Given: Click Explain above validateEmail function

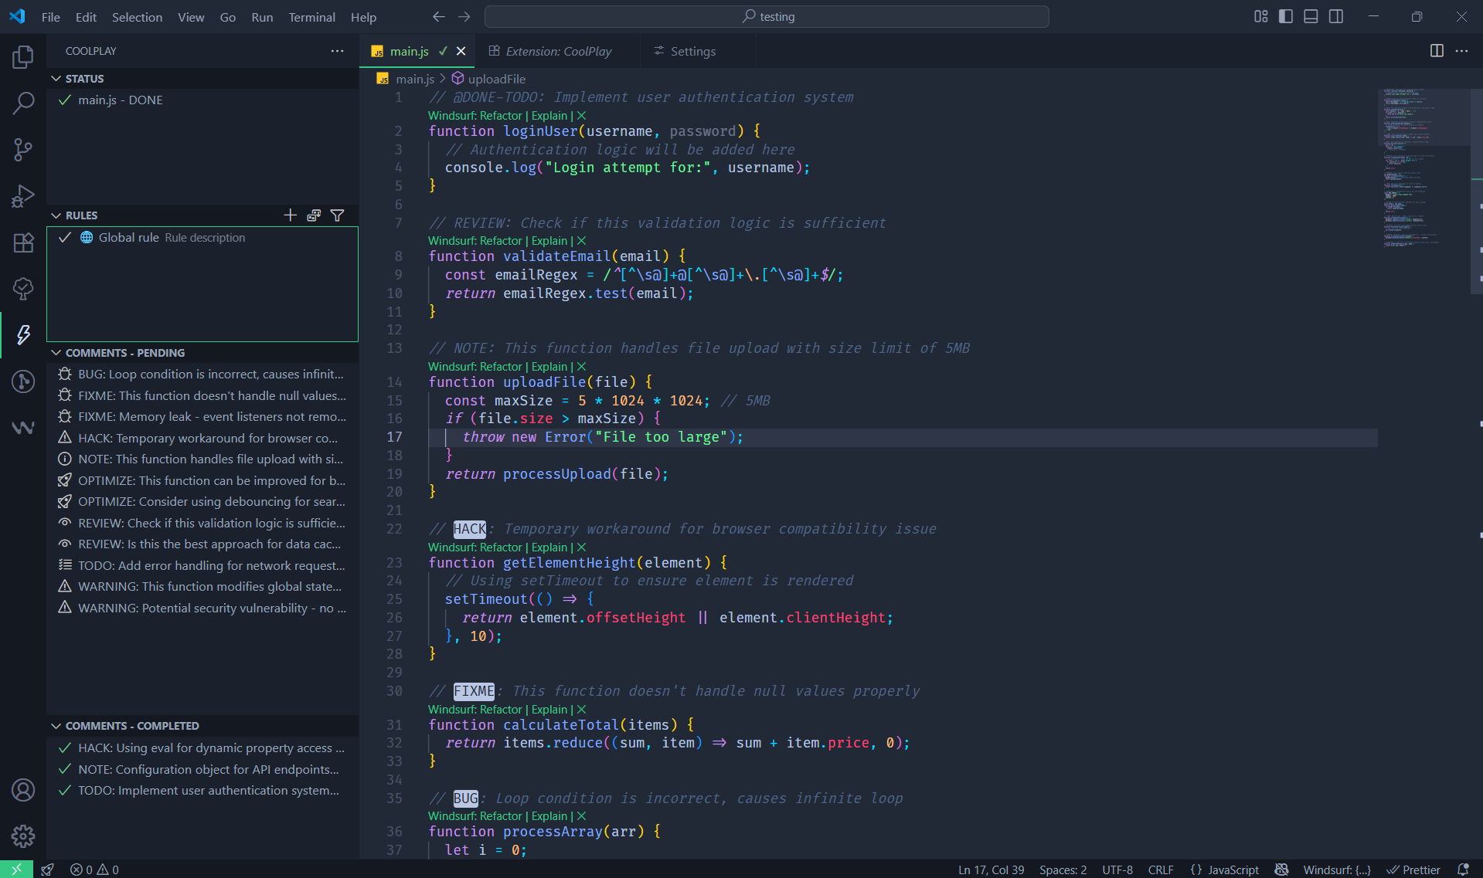Looking at the screenshot, I should point(549,241).
